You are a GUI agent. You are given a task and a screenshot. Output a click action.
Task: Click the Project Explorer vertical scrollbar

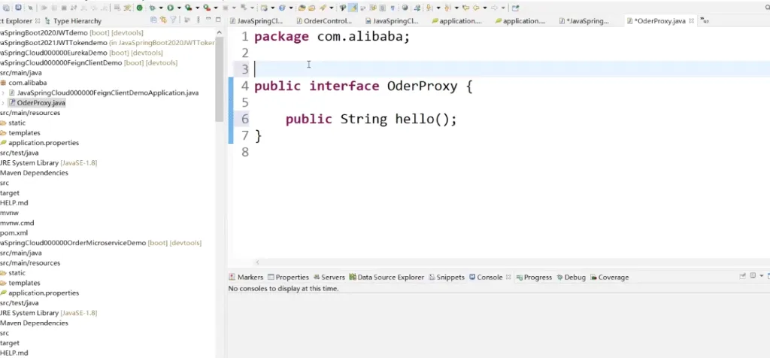click(219, 78)
